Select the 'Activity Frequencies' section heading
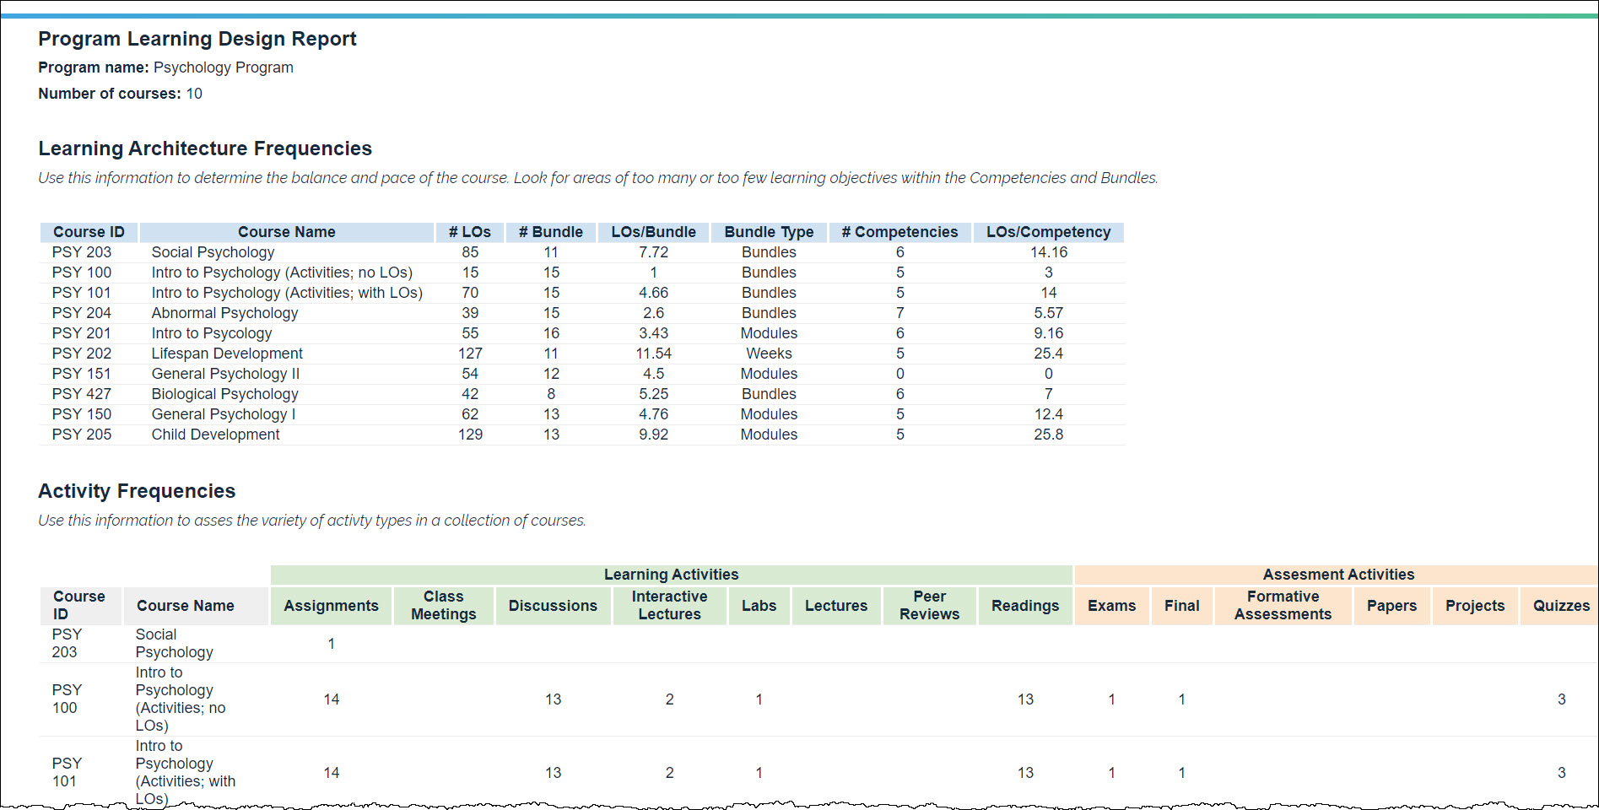 137,491
